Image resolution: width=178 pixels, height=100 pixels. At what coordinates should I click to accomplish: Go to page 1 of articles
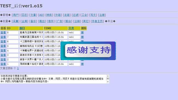click(18, 68)
